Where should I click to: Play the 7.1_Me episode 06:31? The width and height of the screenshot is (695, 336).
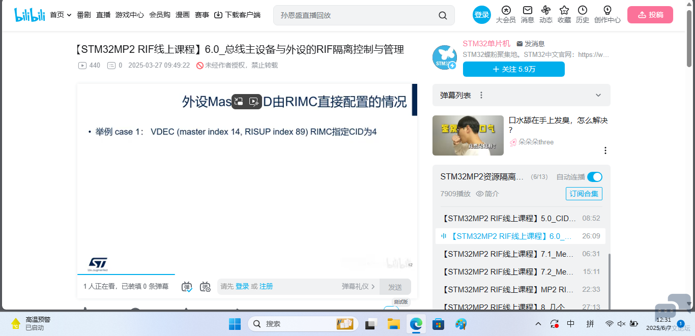click(521, 254)
